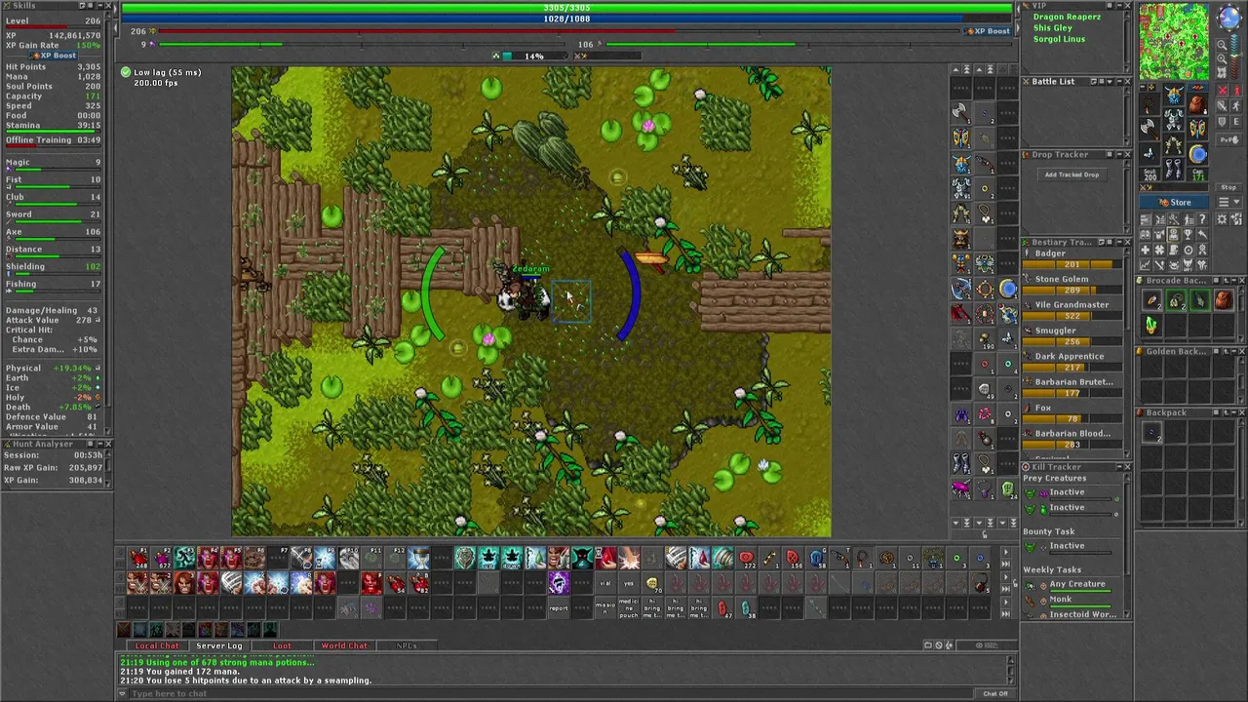Collapse the VIP panel
The width and height of the screenshot is (1248, 702).
click(1119, 5)
